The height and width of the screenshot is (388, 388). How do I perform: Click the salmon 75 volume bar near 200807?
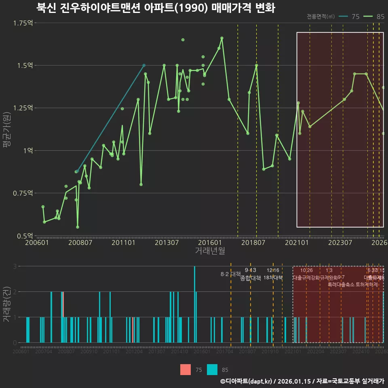coord(63,304)
